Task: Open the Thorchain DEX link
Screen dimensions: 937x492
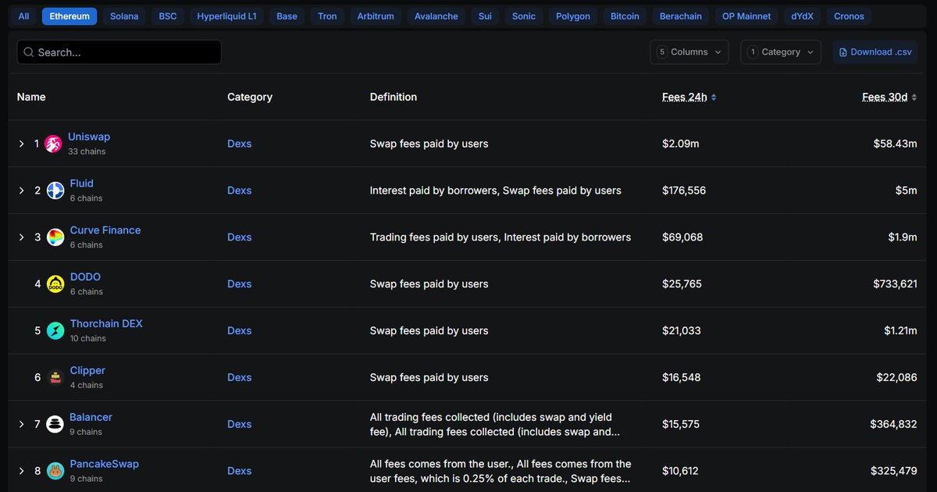Action: (106, 324)
